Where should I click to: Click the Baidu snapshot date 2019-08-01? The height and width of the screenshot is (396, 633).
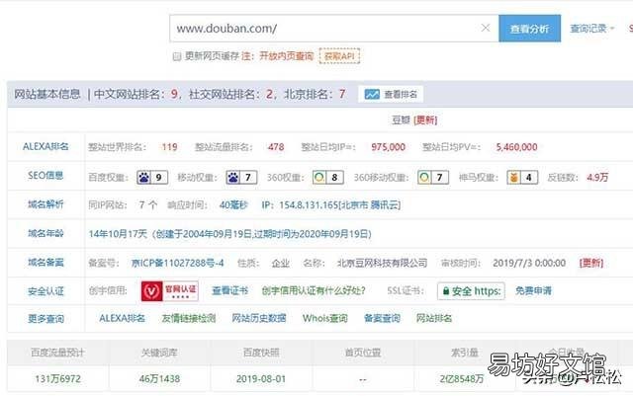[261, 379]
